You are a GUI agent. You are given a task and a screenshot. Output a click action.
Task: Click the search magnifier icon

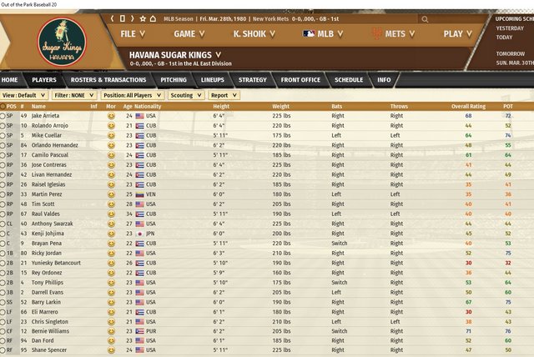click(425, 19)
